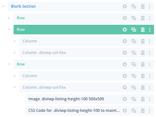Collapse the highlighted green Row arrow
The image size is (156, 117).
pos(9,30)
